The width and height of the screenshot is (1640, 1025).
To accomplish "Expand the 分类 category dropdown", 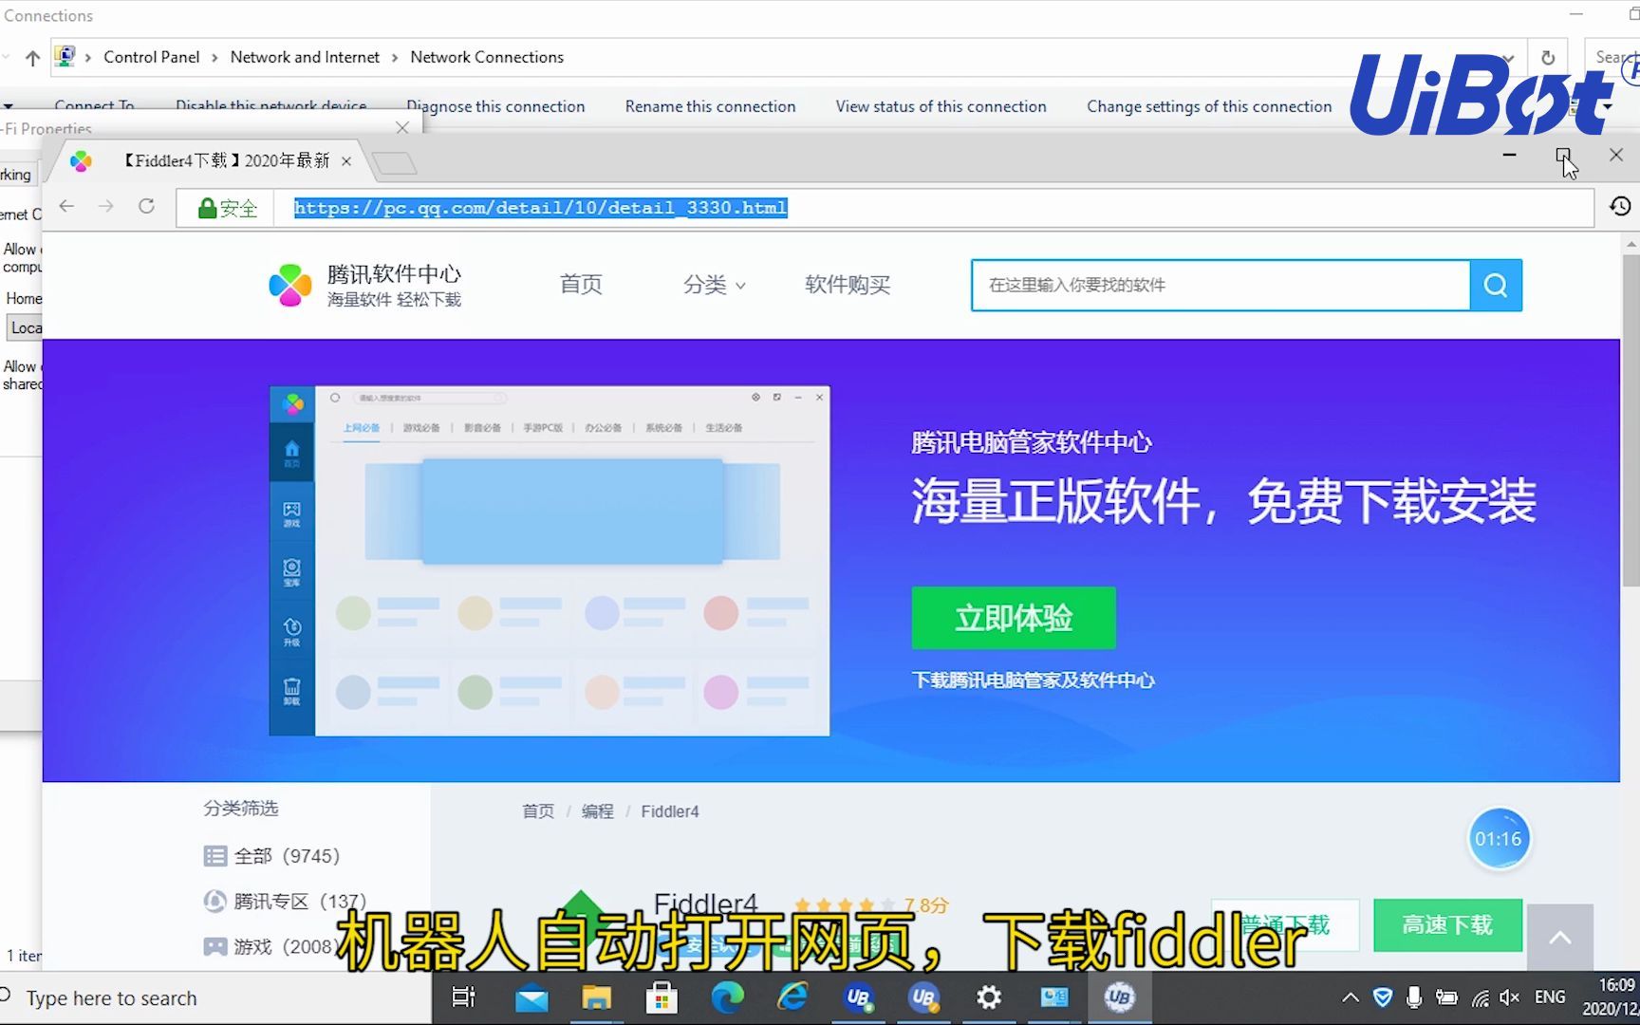I will click(714, 285).
